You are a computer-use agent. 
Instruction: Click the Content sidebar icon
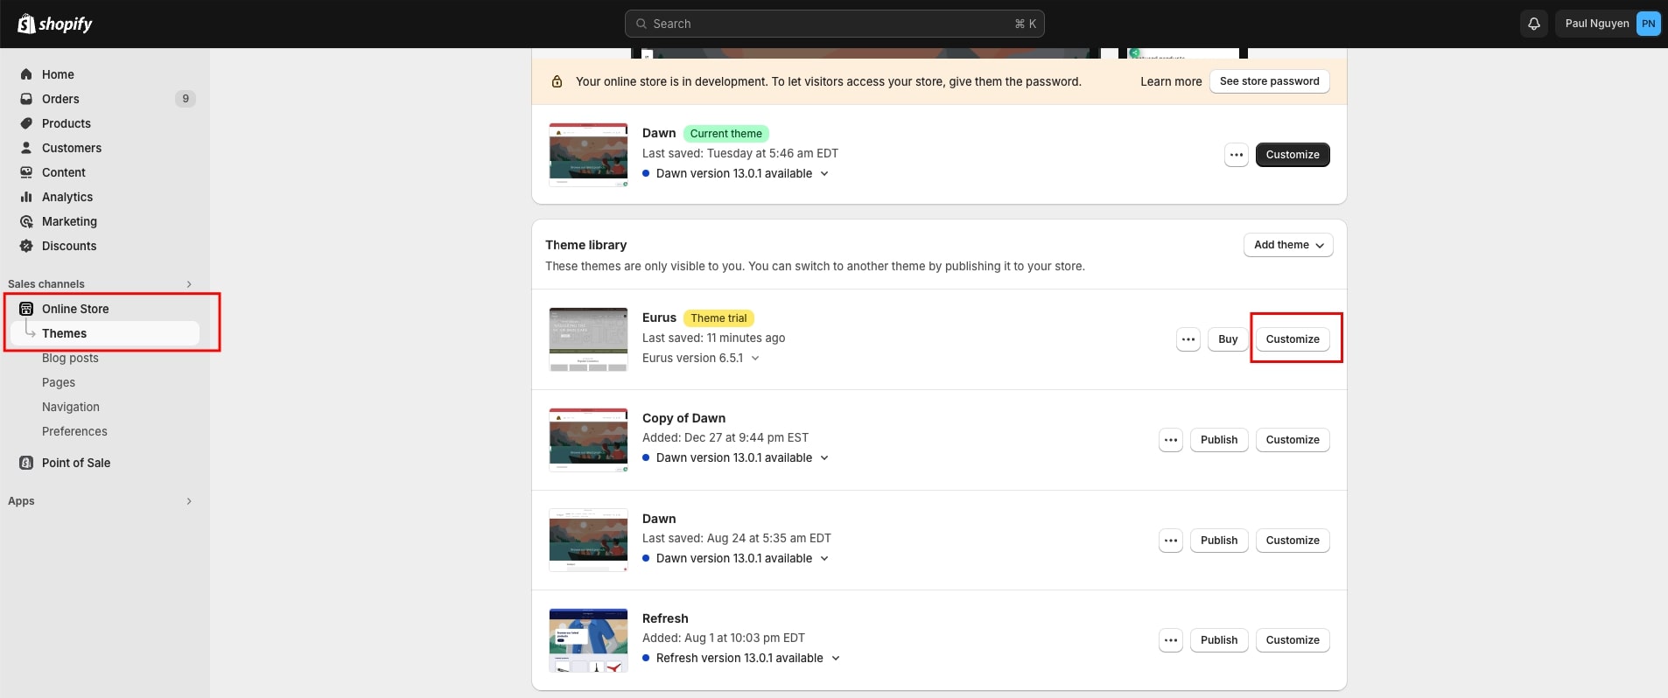[x=26, y=172]
